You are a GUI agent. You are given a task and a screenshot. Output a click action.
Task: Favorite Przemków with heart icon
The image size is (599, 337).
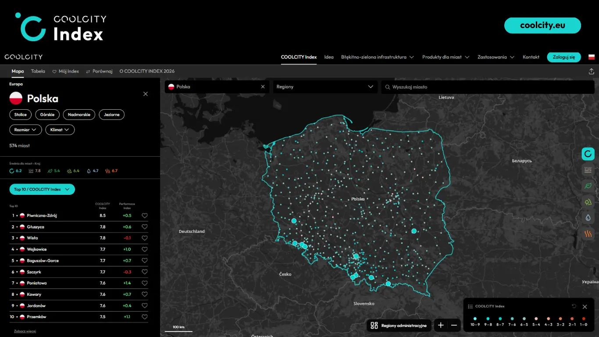tap(145, 317)
